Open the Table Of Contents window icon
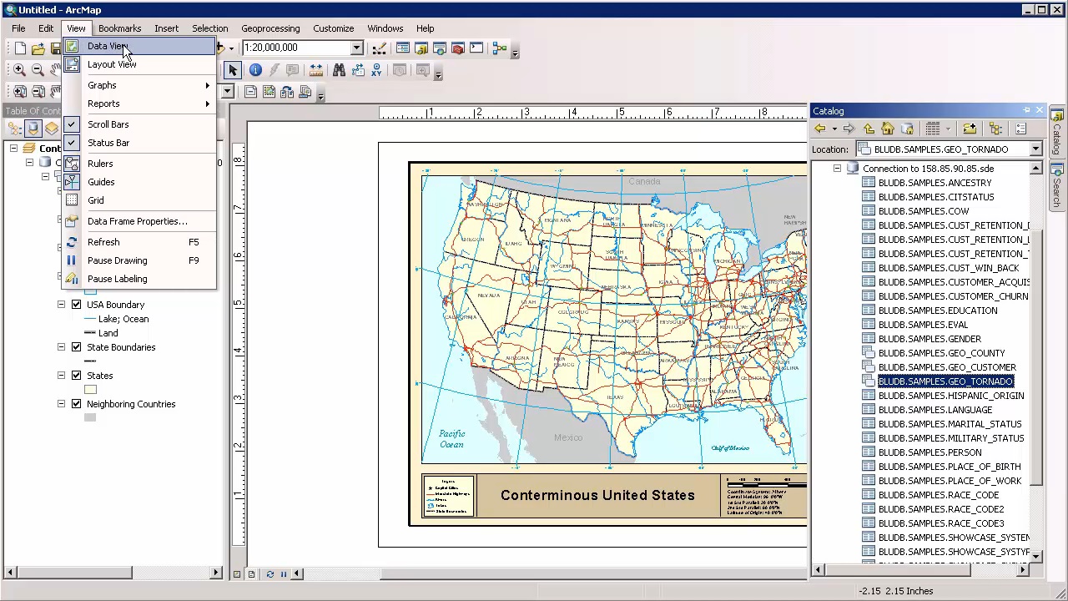This screenshot has height=601, width=1068. coord(403,48)
